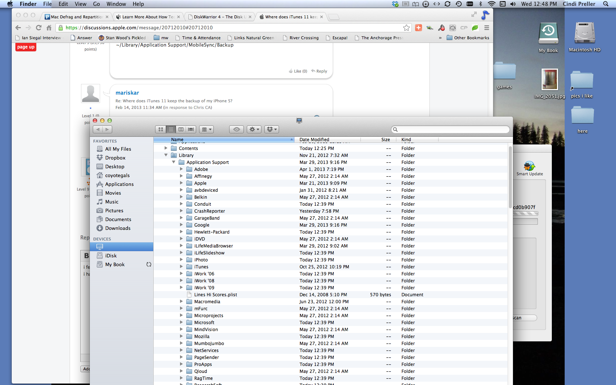Click Chrome's home button
Viewport: 616px width, 385px height.
click(x=49, y=27)
